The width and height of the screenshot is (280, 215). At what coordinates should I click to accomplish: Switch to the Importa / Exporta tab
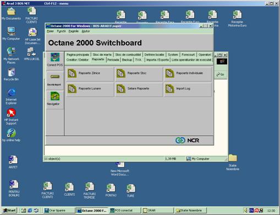tap(157, 60)
